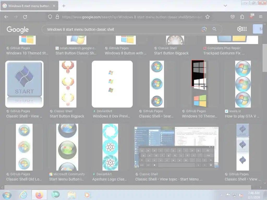
Task: Open a new tab with plus button
Action: (64, 6)
